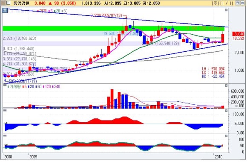
Task: Click the gray handle icon of the middle oscillator panel
Action: pyautogui.click(x=5, y=110)
